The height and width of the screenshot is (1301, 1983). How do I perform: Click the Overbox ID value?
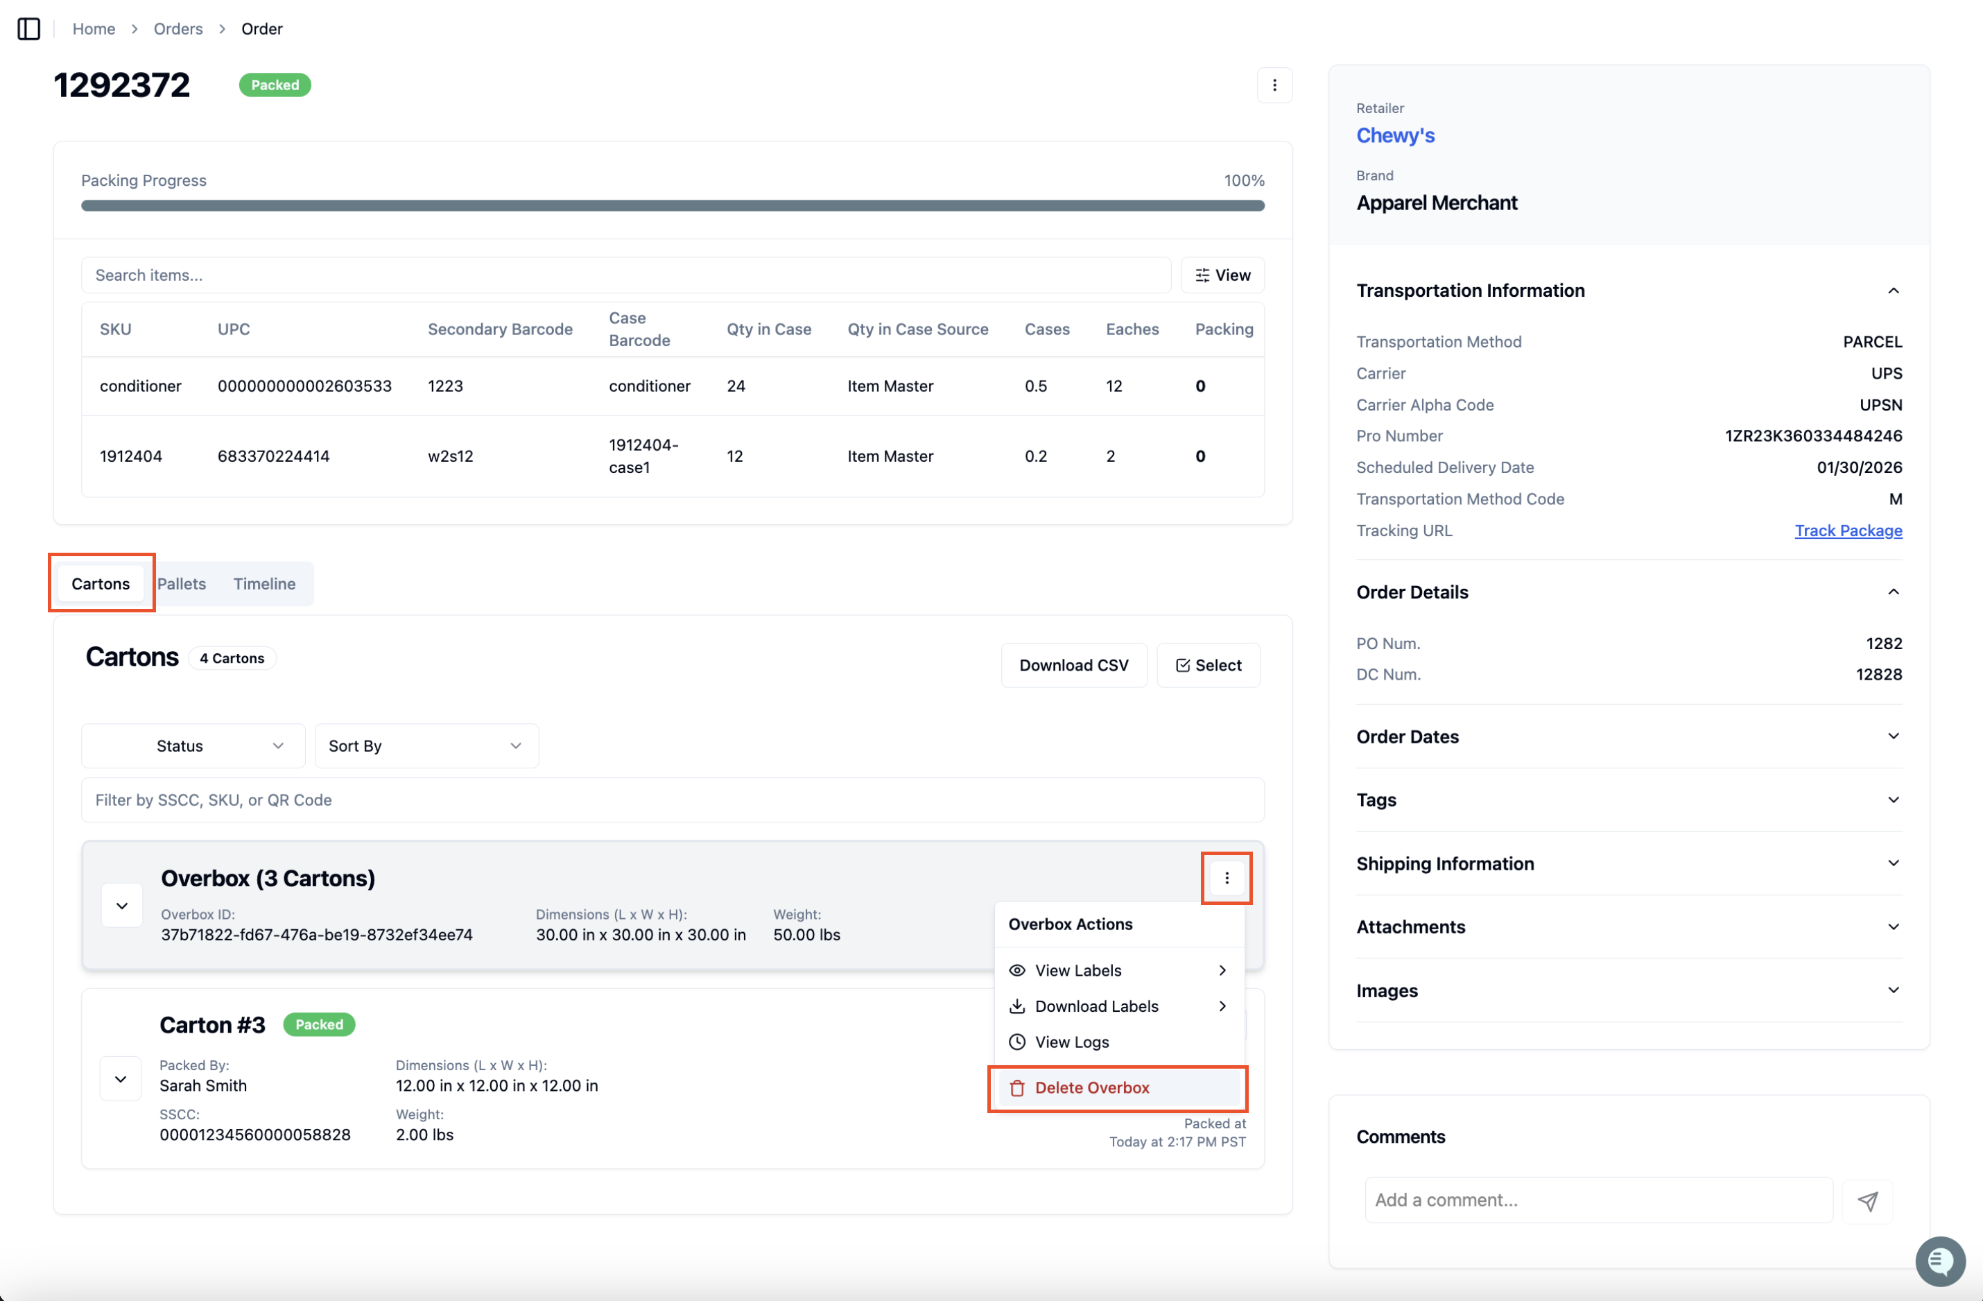click(x=317, y=935)
